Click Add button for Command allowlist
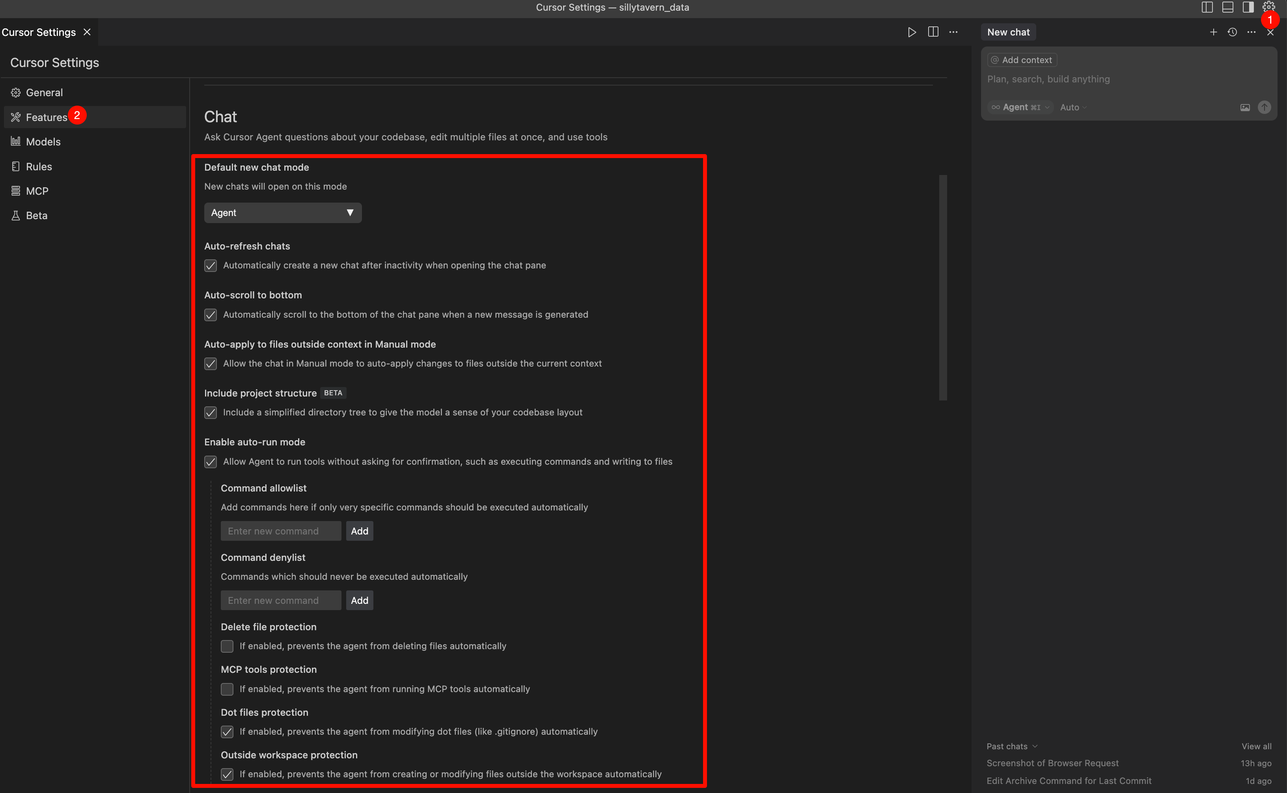The image size is (1287, 793). click(x=359, y=531)
